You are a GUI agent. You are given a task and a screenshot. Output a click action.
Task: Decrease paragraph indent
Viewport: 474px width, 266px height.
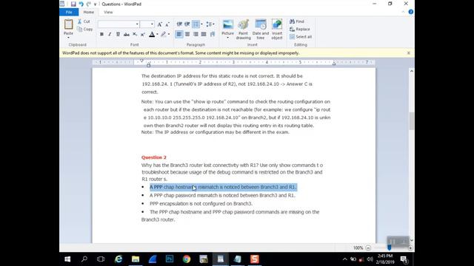coord(179,24)
